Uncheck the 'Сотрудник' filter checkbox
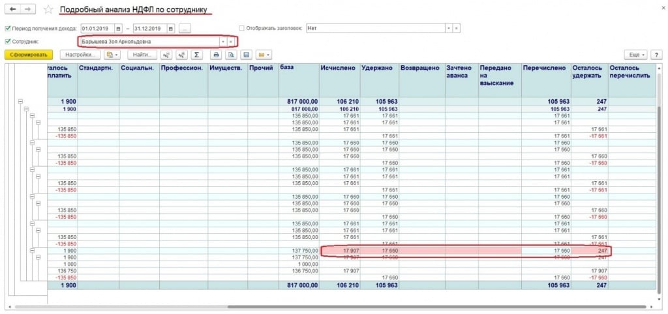The image size is (668, 314). pos(8,42)
